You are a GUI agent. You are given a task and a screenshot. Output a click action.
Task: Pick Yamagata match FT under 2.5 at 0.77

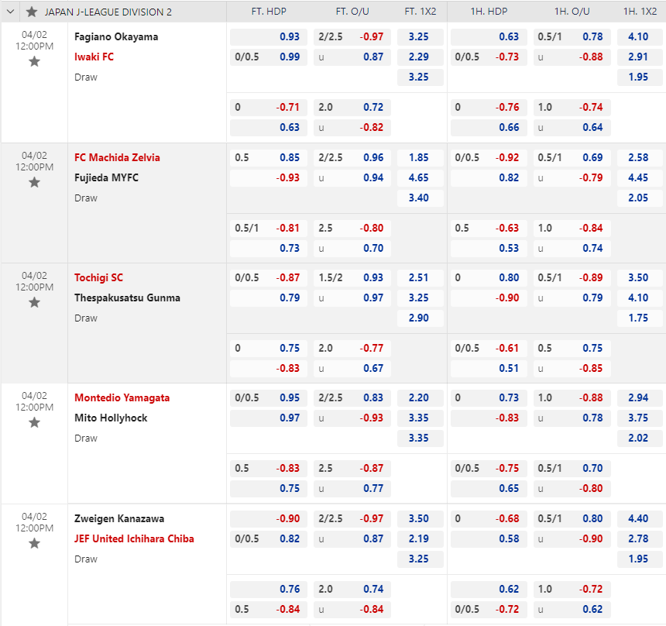[x=352, y=489]
